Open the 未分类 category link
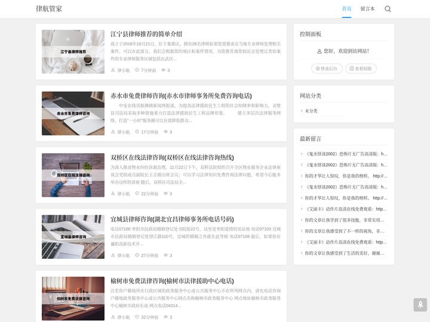 coord(311,111)
